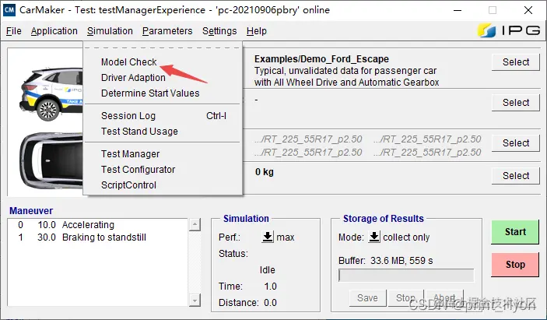Start the simulation with the green button

515,232
